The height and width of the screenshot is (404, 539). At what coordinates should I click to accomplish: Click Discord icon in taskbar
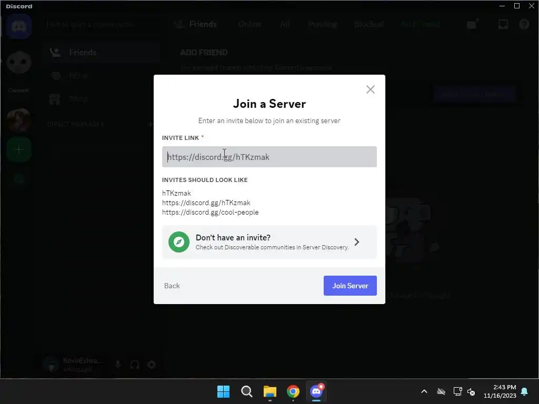(x=316, y=391)
